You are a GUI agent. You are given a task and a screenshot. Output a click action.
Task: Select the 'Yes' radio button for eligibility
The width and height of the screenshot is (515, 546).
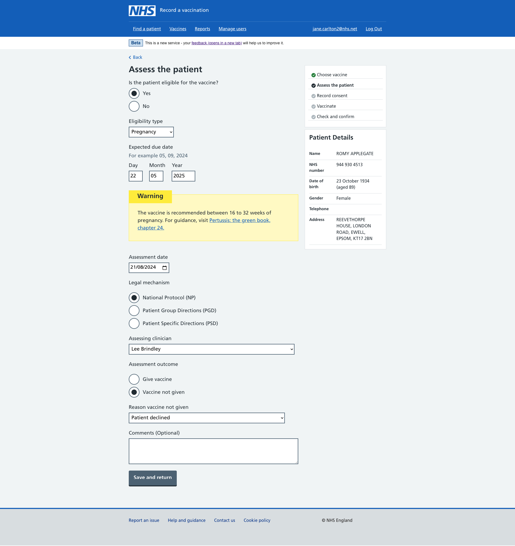tap(134, 93)
